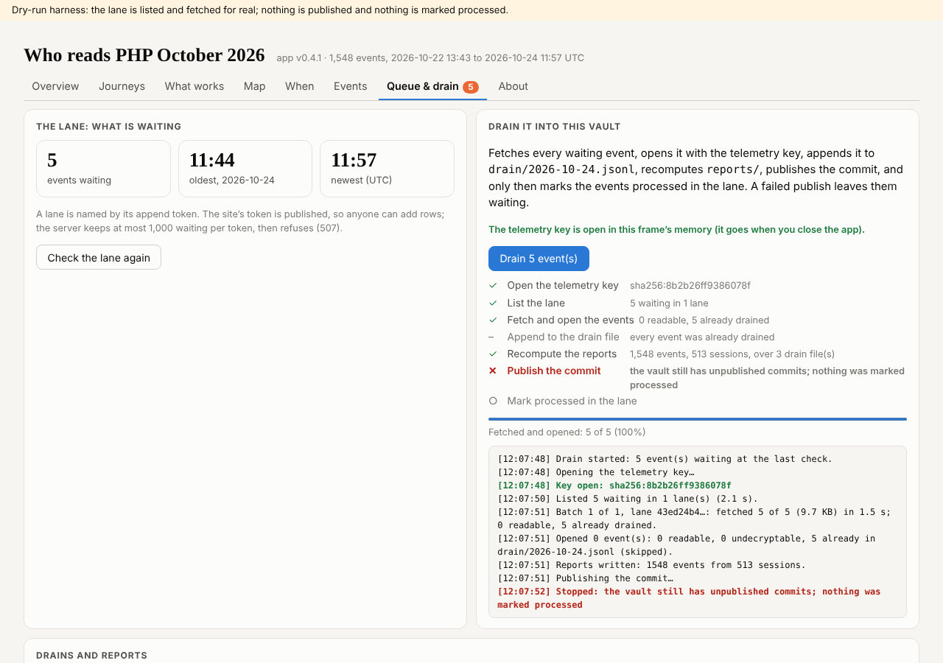Screen dimensions: 943x663
Task: Click the 11:57 newest (UTC) card
Action: pyautogui.click(x=387, y=169)
